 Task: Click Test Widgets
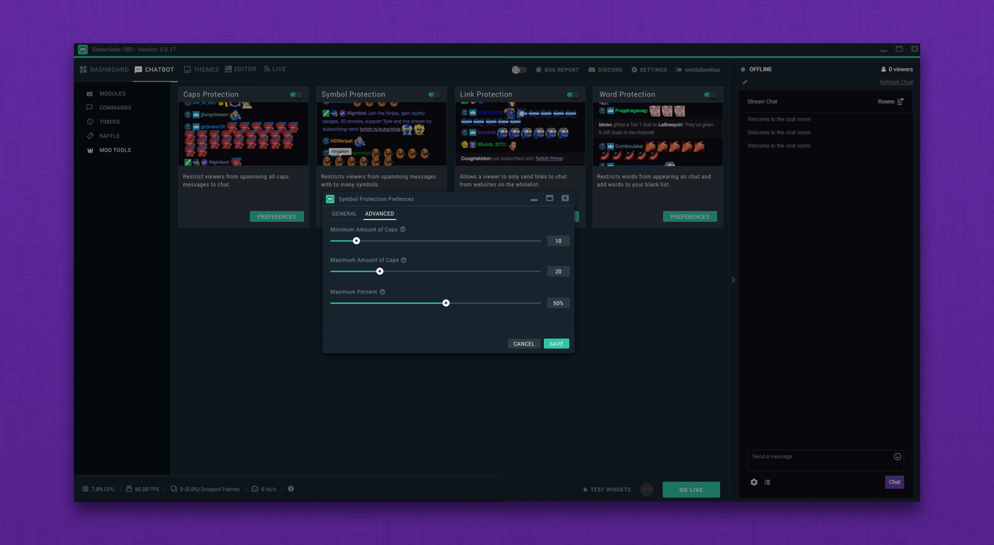pyautogui.click(x=607, y=490)
